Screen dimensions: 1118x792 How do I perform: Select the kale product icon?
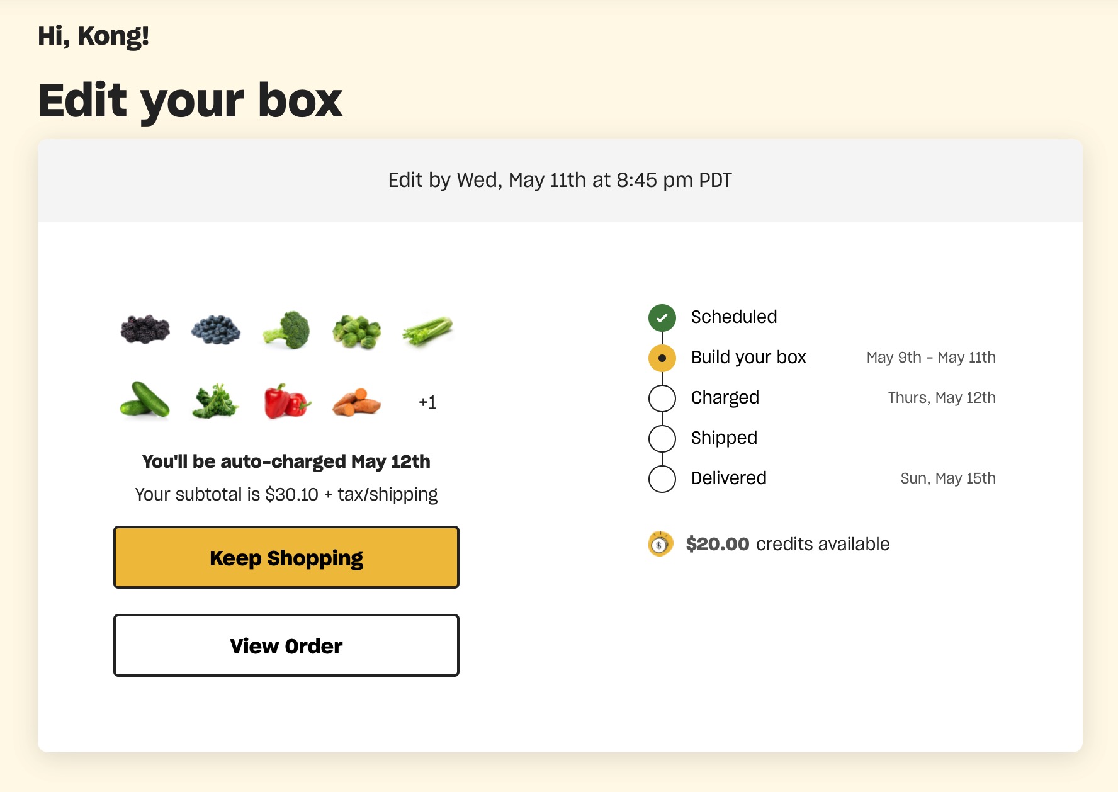[216, 401]
